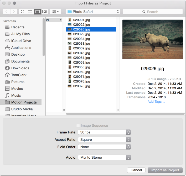Go forward with the right arrow button
186x176 pixels.
(14, 12)
